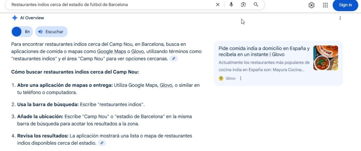Open the three-dot menu beside Glovo source
Screen dimensions: 361x151
pos(241,78)
